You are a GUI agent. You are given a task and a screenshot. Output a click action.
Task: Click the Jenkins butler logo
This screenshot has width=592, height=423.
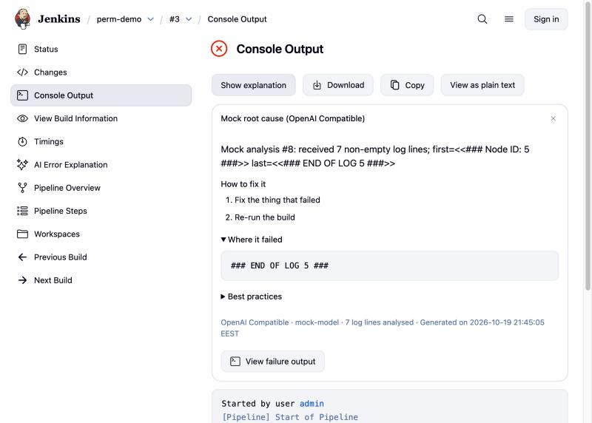(23, 19)
